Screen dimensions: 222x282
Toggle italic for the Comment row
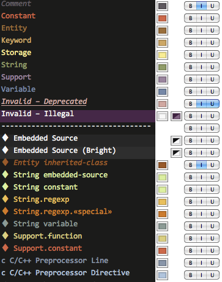201,6
